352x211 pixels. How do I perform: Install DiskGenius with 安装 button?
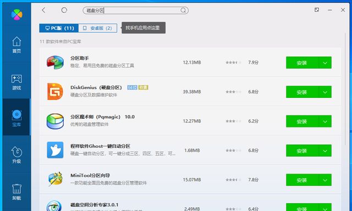[302, 92]
